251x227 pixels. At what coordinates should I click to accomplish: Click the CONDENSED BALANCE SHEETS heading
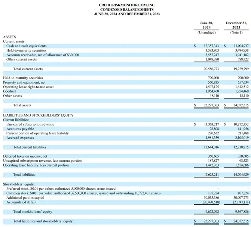point(125,9)
